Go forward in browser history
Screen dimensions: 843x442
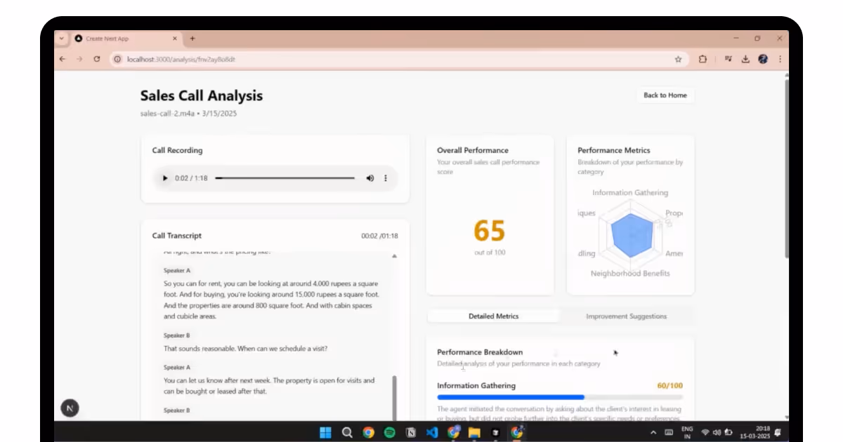pyautogui.click(x=79, y=60)
